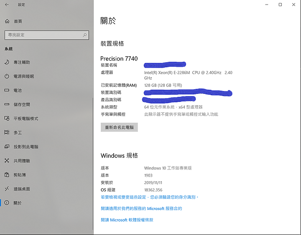Maximize the settings window

click(x=280, y=5)
